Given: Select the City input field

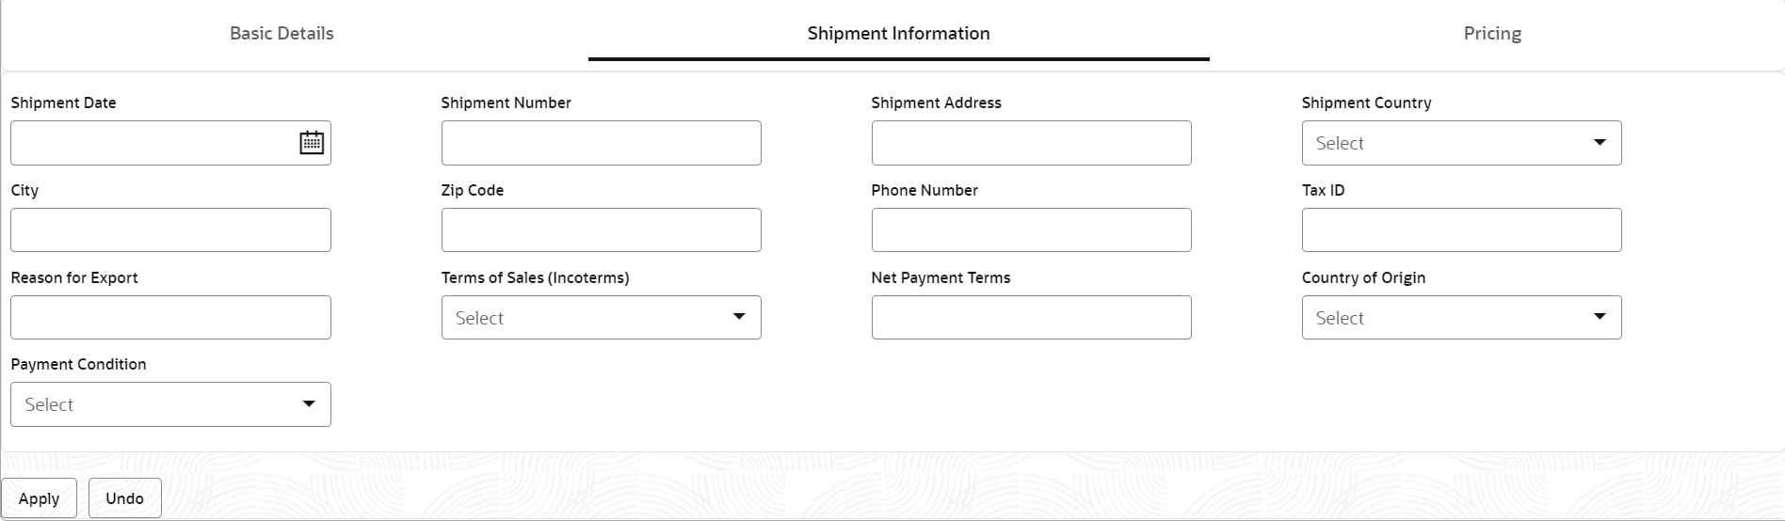Looking at the screenshot, I should [x=170, y=230].
